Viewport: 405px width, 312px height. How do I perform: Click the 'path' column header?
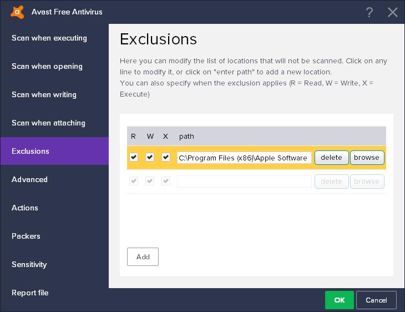pos(186,137)
